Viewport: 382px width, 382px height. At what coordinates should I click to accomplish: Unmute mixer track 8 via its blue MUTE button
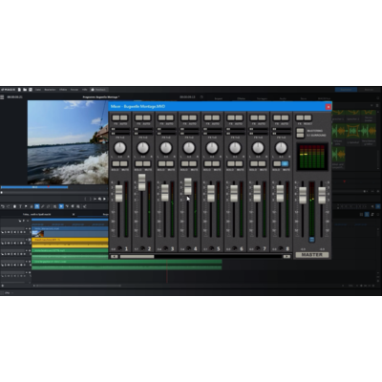pos(285,163)
